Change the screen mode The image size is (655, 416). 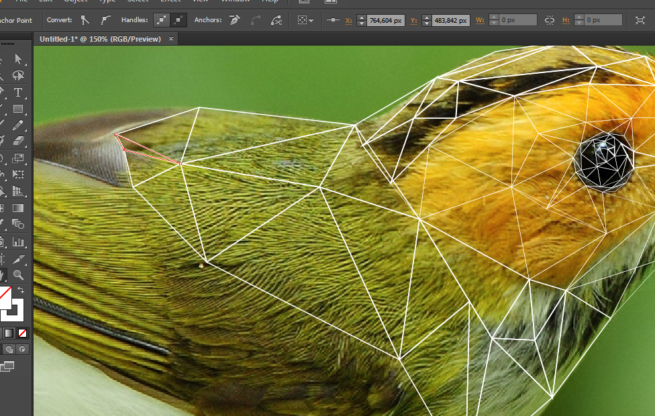coord(7,367)
